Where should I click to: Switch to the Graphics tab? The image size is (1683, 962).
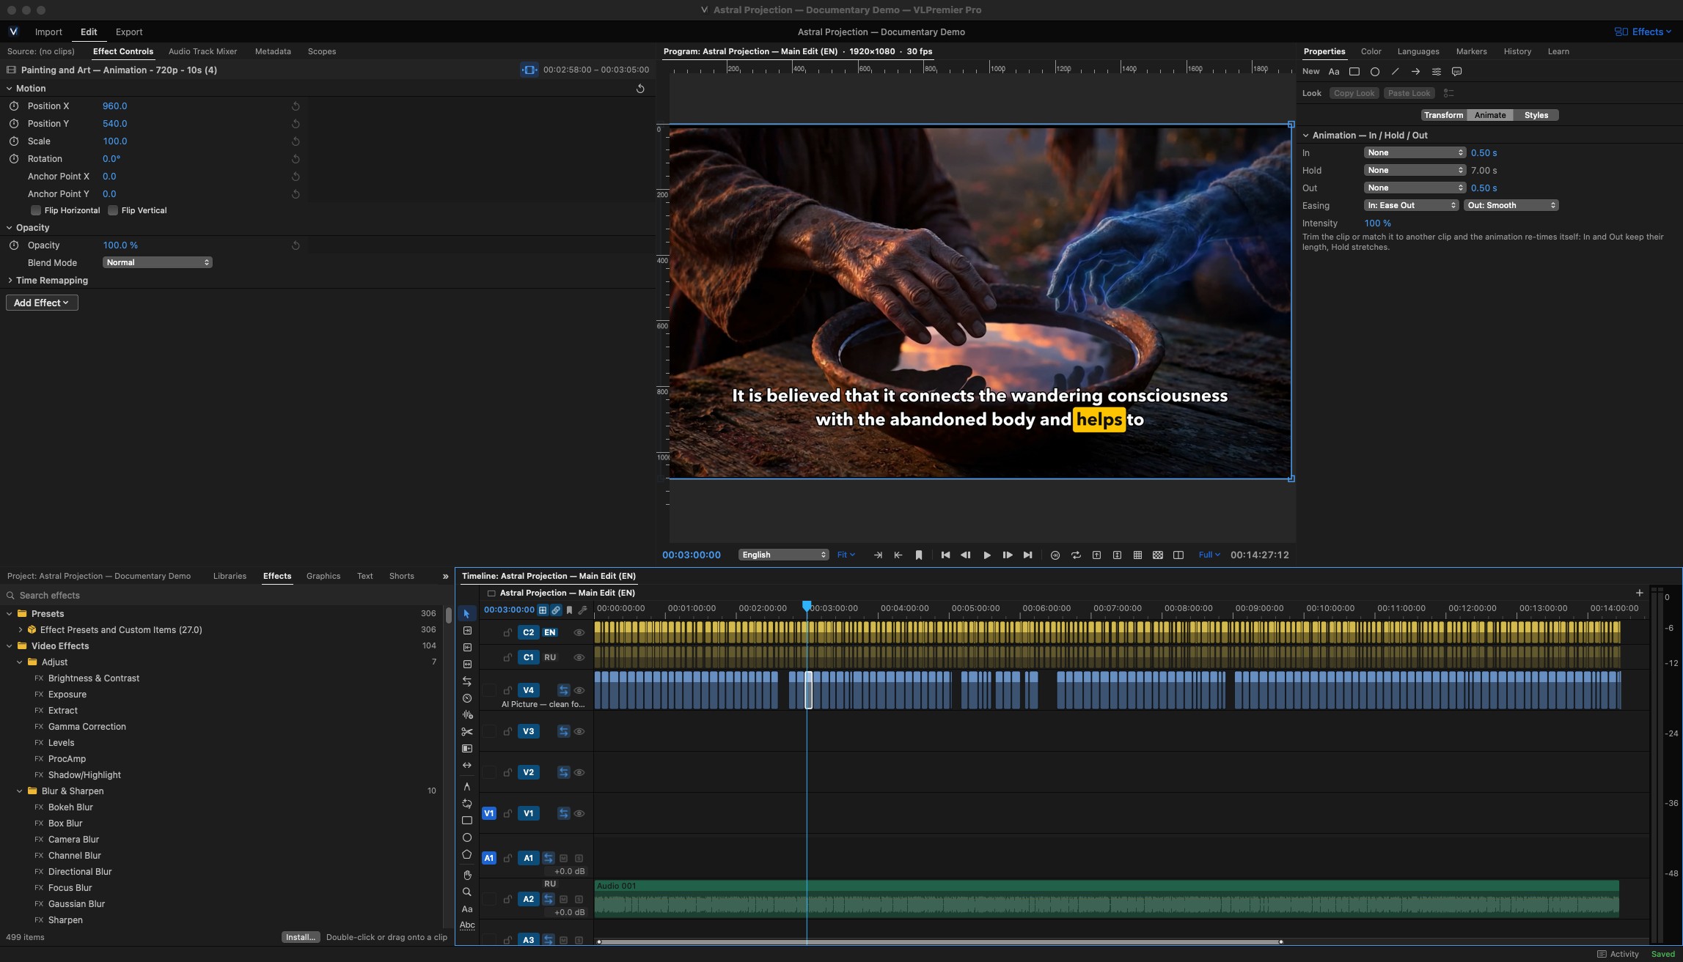coord(323,576)
